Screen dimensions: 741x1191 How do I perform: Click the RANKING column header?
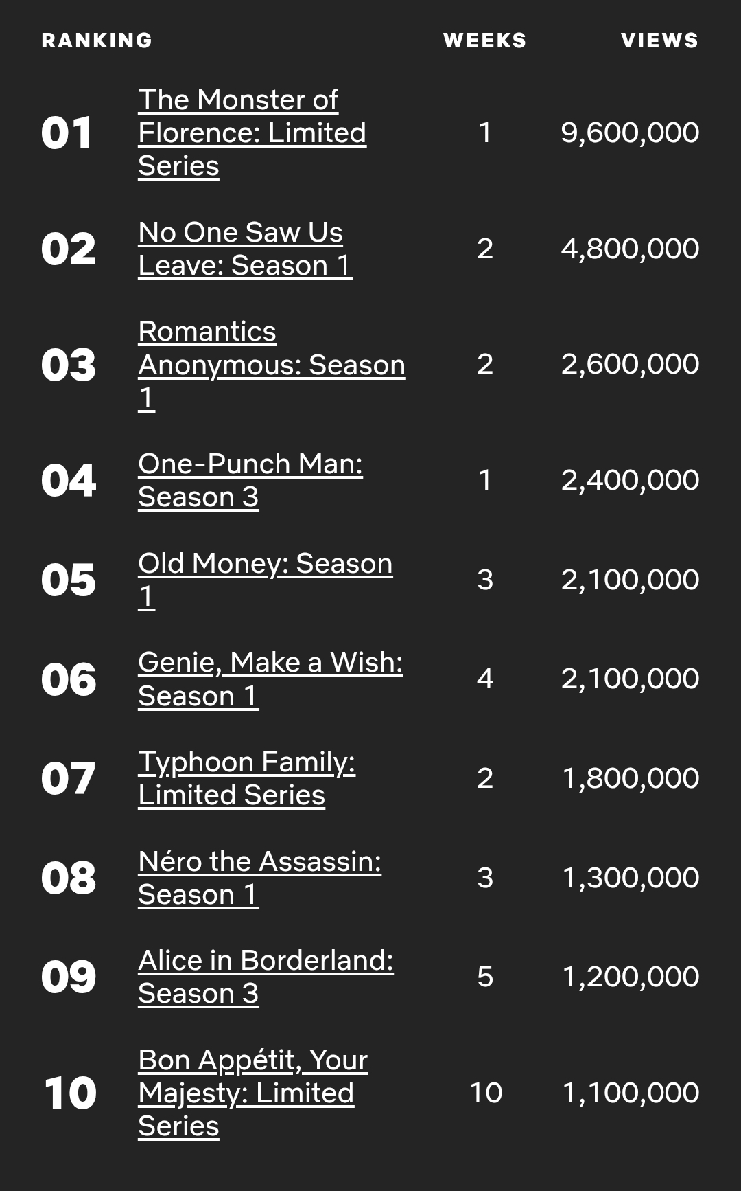click(x=97, y=41)
